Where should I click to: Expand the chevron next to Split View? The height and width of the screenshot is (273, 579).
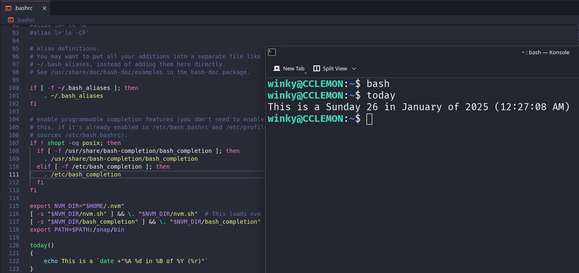coord(354,68)
